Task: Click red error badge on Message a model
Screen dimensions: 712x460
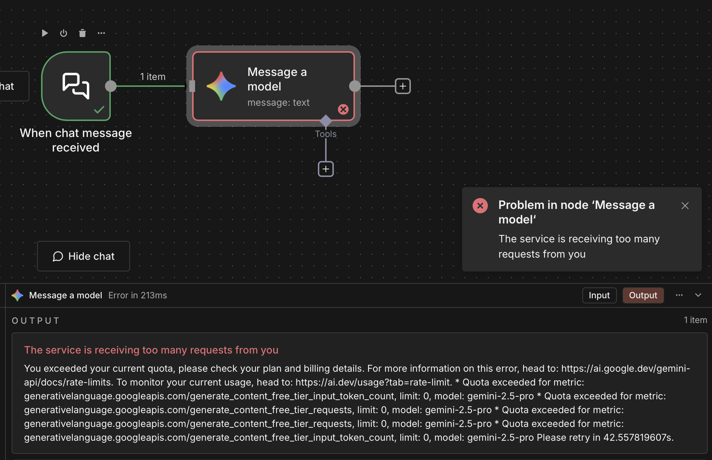Action: tap(343, 109)
